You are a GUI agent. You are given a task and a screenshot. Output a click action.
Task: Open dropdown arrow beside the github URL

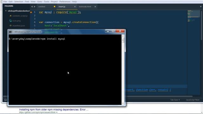coord(57,112)
